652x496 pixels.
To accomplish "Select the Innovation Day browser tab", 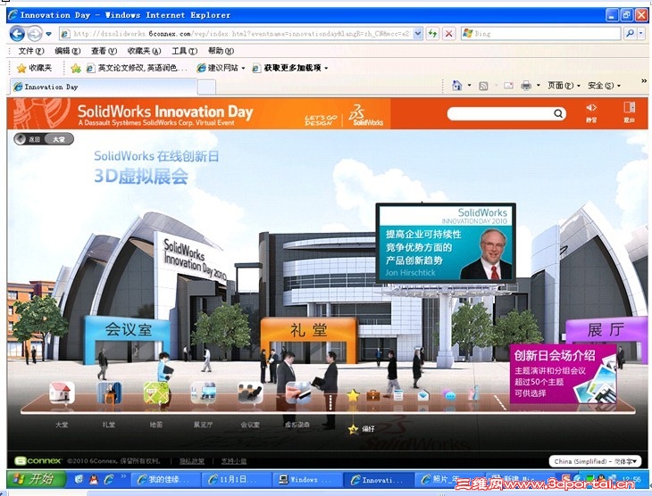I will [x=103, y=87].
